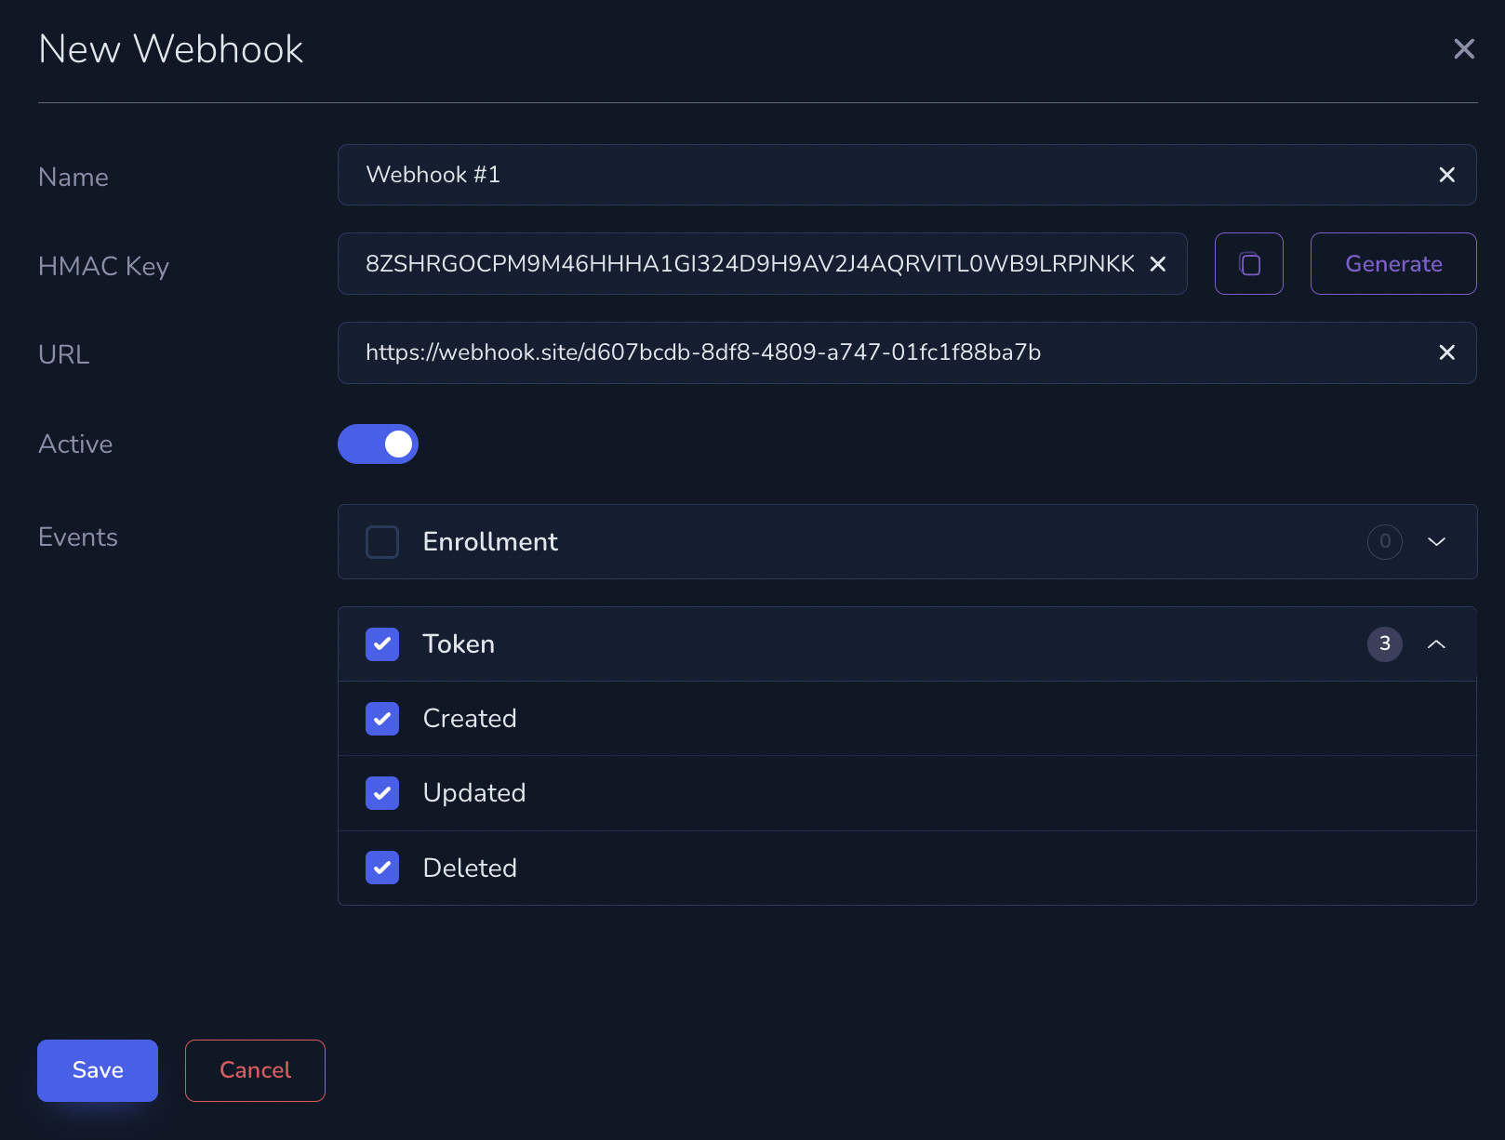This screenshot has width=1505, height=1140.
Task: Disable the Active toggle
Action: pyautogui.click(x=378, y=444)
